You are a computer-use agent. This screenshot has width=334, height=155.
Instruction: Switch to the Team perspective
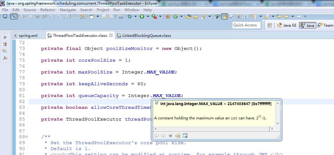tap(325, 25)
